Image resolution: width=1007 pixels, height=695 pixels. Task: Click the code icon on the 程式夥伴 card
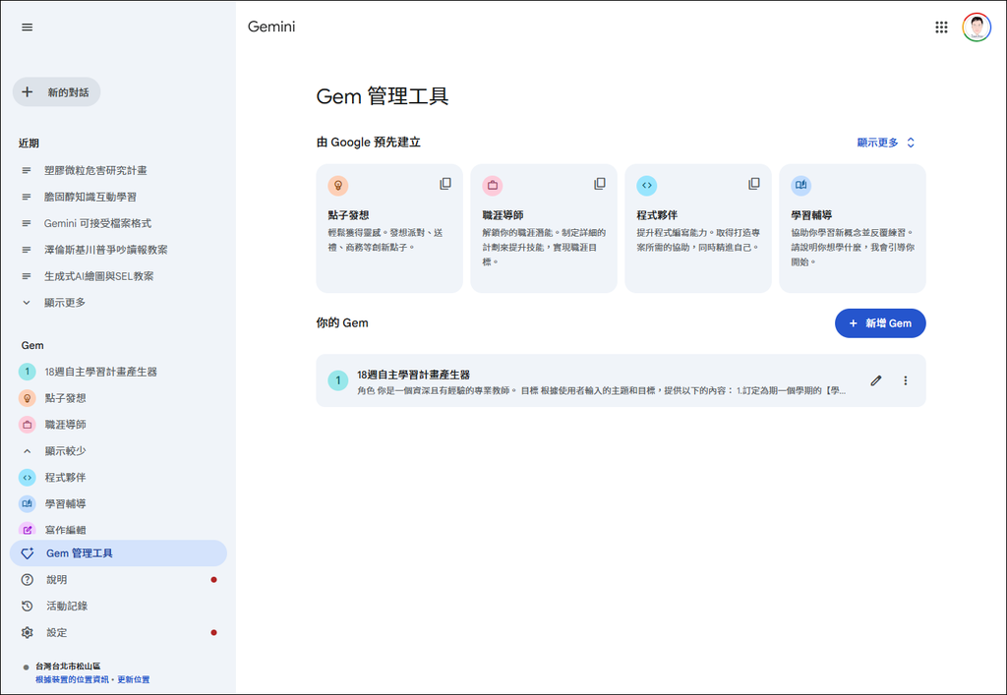[647, 186]
